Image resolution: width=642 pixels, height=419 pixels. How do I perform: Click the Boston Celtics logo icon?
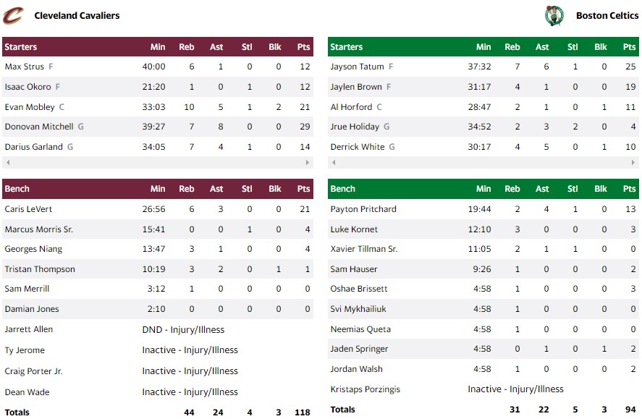[x=554, y=15]
